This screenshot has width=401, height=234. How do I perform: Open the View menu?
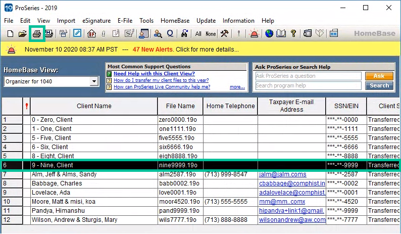point(43,21)
